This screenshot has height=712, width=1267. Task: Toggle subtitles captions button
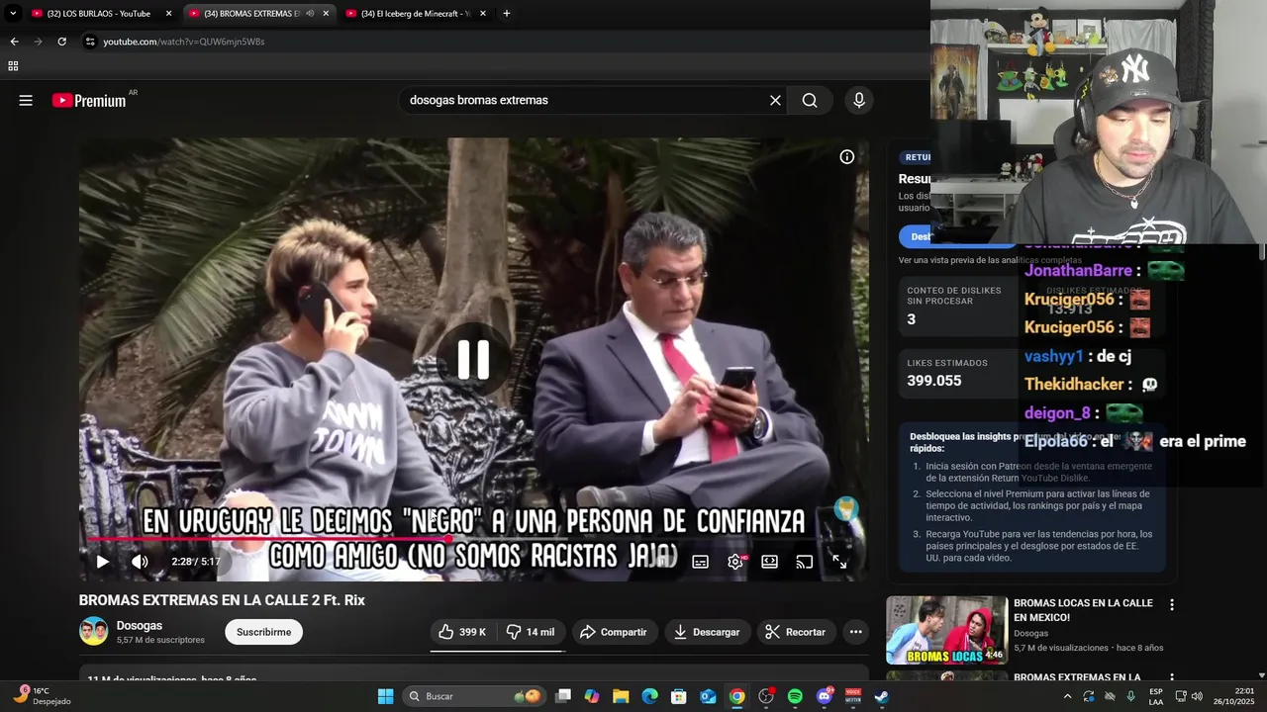700,562
